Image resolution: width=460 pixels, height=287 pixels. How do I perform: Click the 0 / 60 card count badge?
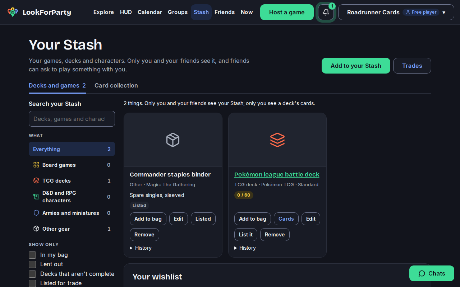tap(244, 195)
